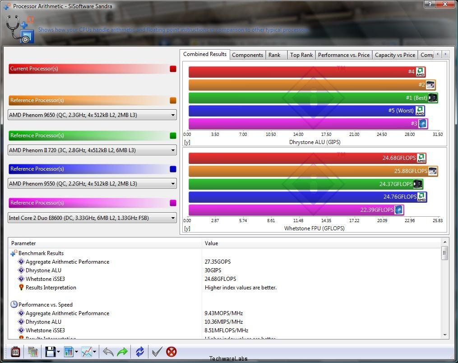The width and height of the screenshot is (458, 363).
Task: Click the green 24.37GFLOPS Whetstone bar
Action: click(x=305, y=184)
